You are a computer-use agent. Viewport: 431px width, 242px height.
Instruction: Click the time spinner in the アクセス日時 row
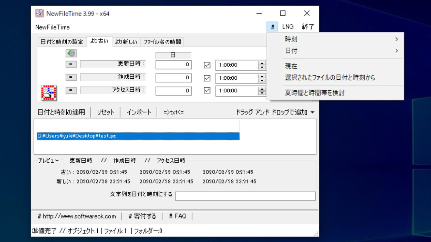[262, 90]
